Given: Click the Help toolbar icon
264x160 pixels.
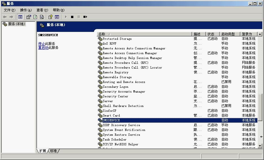Looking at the screenshot, I should 50,17.
